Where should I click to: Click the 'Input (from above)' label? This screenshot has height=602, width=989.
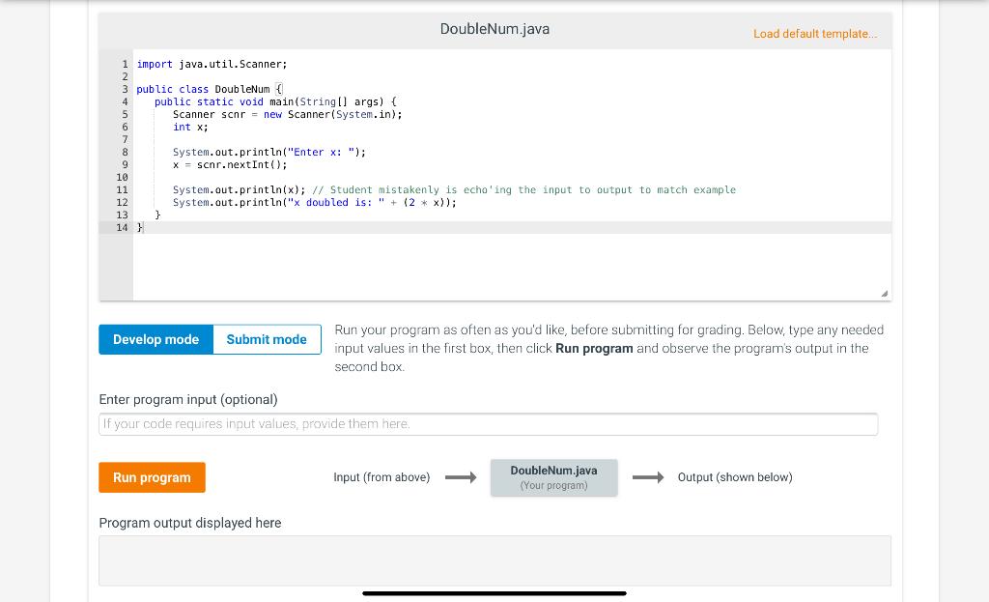tap(381, 477)
